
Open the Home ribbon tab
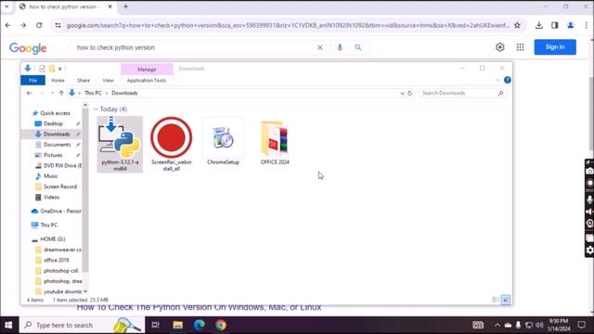pos(58,81)
